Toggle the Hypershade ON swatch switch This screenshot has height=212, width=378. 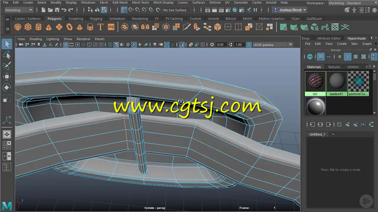click(310, 57)
